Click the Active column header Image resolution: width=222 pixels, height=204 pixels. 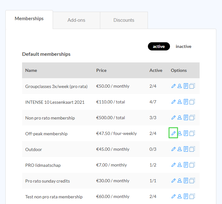(x=156, y=70)
